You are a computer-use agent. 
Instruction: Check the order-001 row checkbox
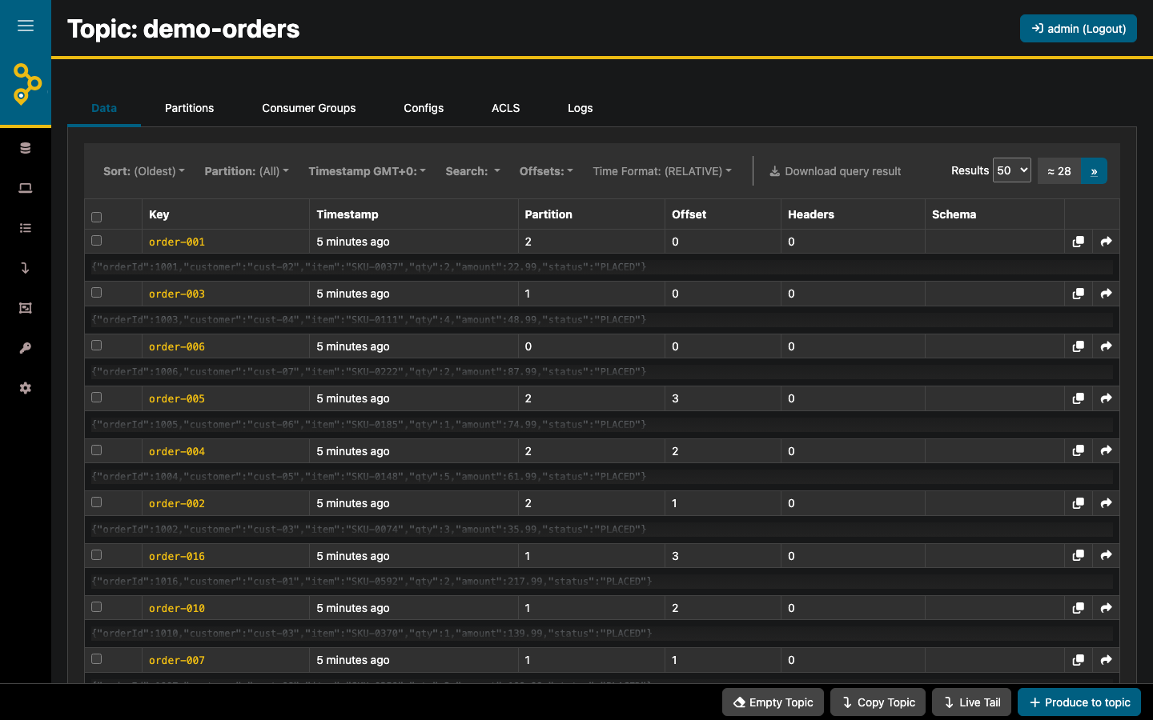point(97,240)
